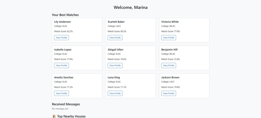The image size is (261, 118).
Task: Click the Victoria White name
Action: (x=170, y=22)
